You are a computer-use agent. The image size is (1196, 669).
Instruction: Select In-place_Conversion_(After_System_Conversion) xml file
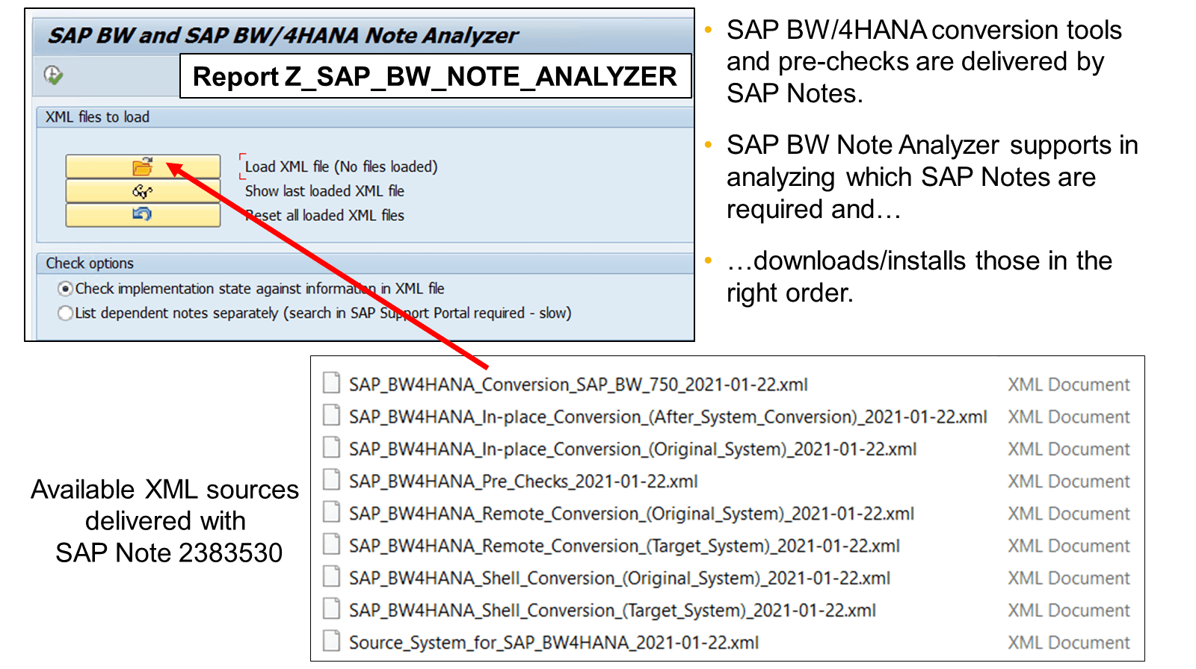(x=668, y=417)
